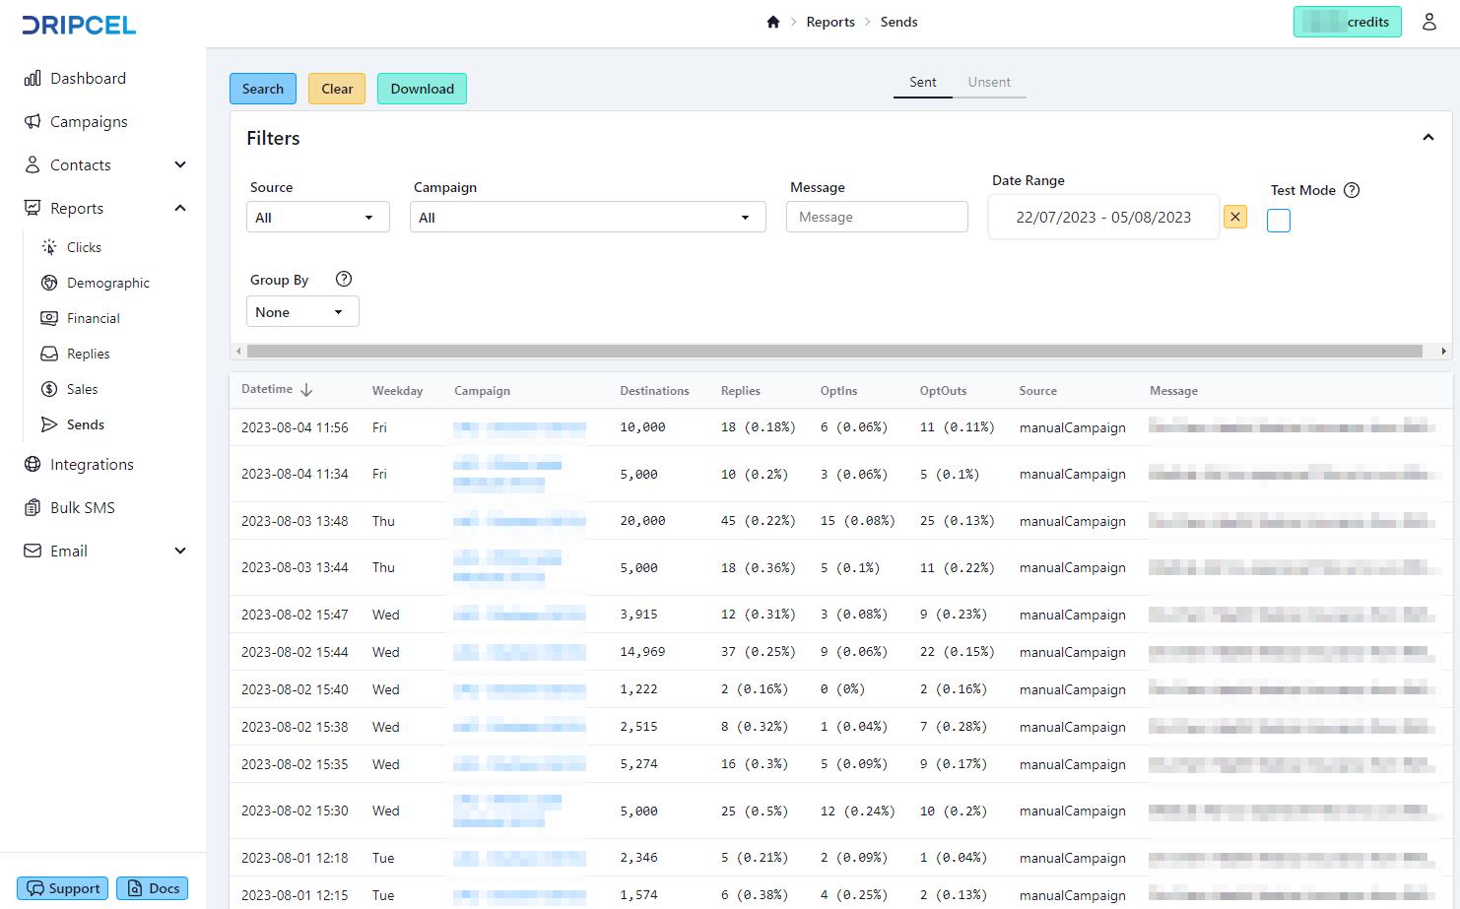Switch to the Sent tab
1460x909 pixels.
(x=923, y=83)
